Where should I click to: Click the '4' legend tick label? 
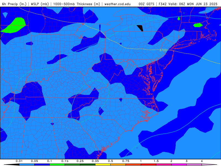202,161
